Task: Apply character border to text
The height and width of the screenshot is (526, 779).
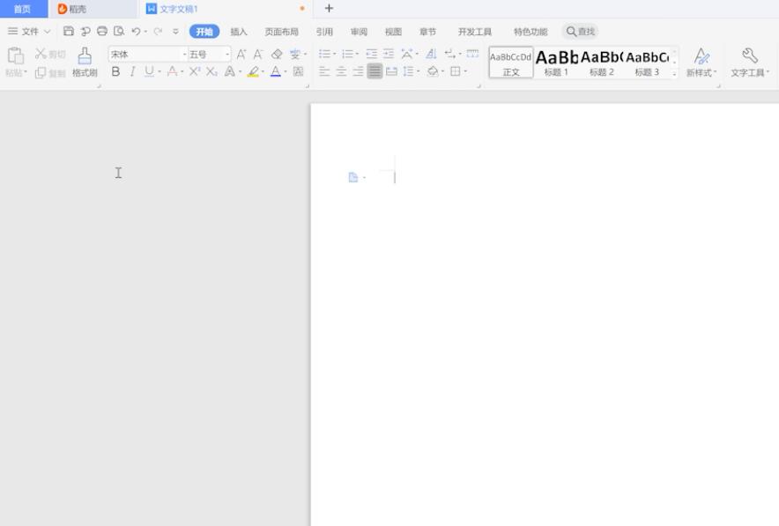Action: [298, 71]
